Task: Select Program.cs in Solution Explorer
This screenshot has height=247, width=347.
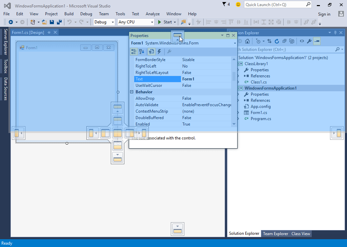Action: coord(261,119)
